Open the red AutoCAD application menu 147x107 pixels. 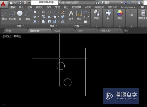pyautogui.click(x=4, y=4)
